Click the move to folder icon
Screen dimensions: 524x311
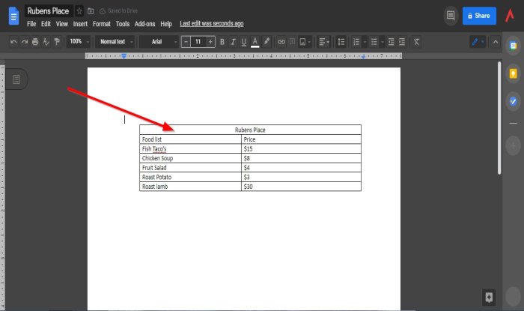[91, 11]
